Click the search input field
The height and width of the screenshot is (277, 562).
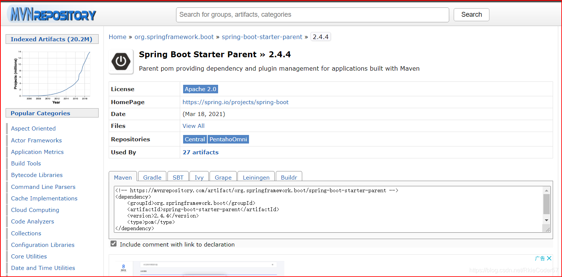click(x=312, y=15)
